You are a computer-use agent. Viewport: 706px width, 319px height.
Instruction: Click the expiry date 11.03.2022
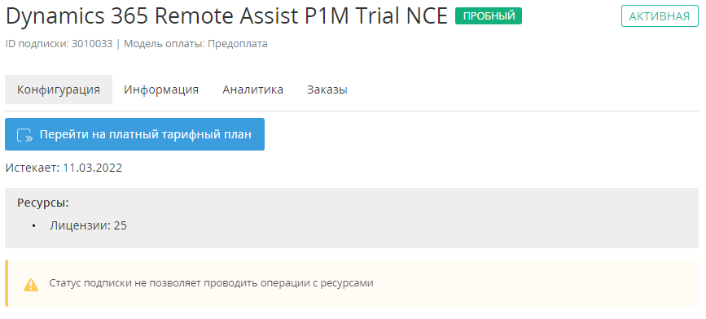(92, 168)
